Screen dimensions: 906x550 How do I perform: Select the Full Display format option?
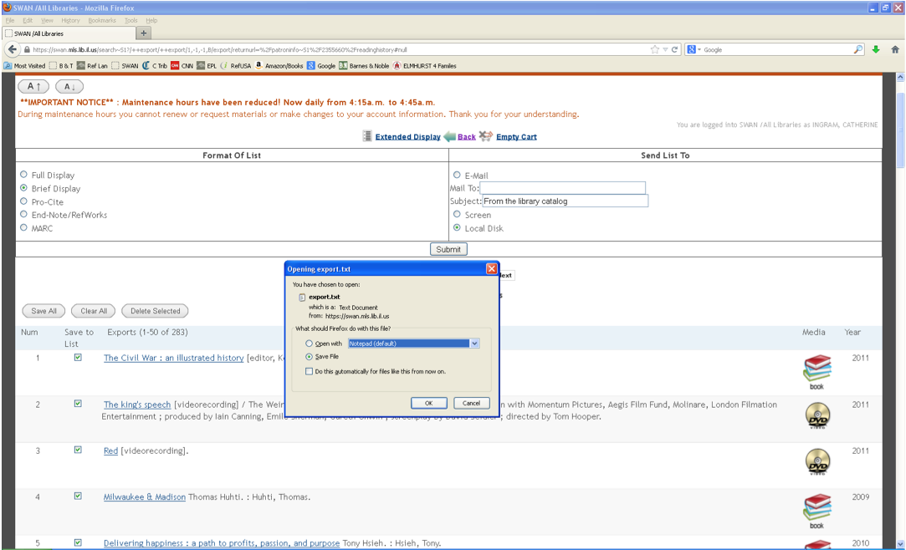click(x=23, y=175)
